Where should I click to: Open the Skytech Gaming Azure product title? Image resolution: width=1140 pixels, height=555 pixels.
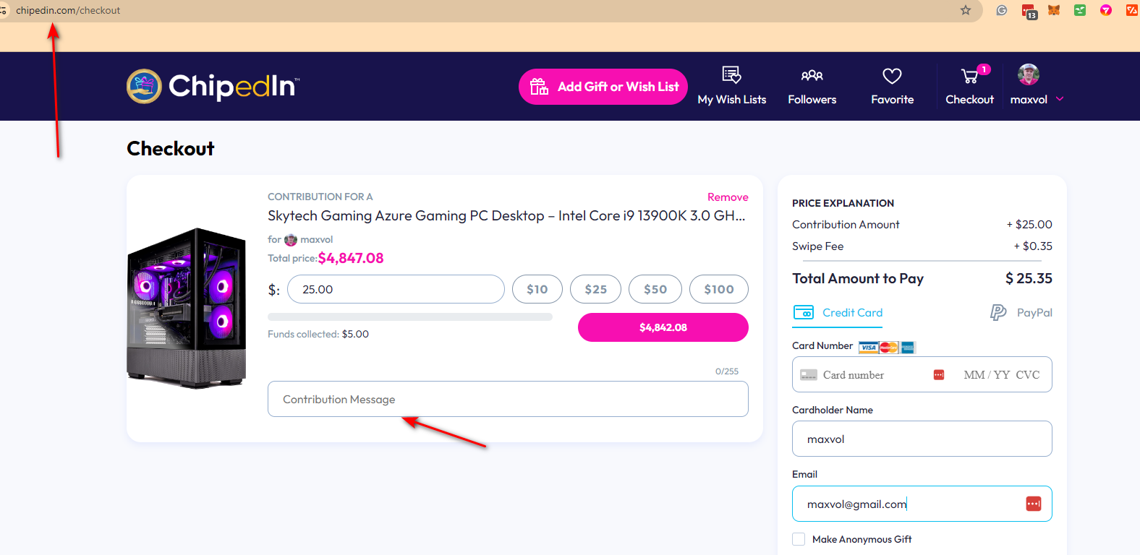click(506, 215)
